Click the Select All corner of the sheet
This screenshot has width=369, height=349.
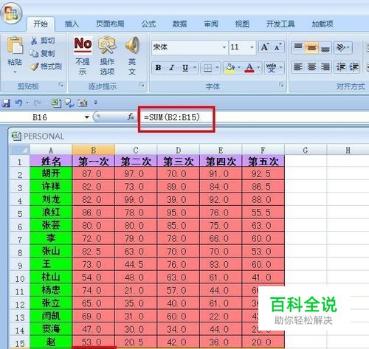[x=20, y=150]
